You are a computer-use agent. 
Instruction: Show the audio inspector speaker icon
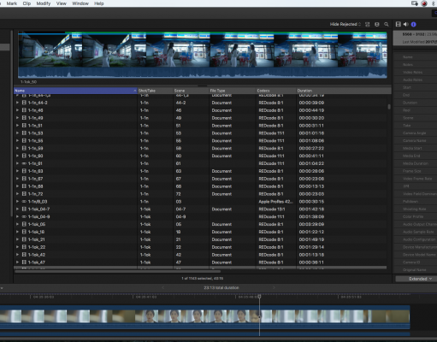(x=406, y=24)
